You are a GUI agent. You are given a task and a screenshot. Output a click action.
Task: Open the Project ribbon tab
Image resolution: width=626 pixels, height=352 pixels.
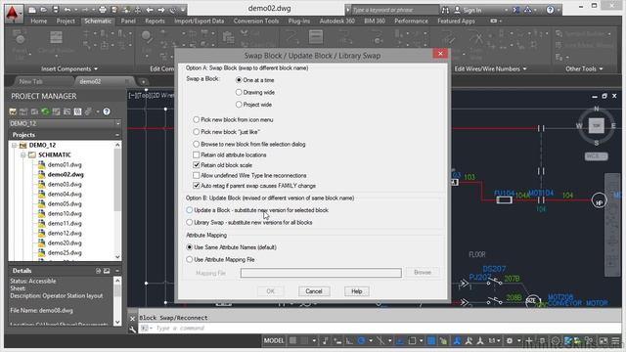[x=66, y=22]
